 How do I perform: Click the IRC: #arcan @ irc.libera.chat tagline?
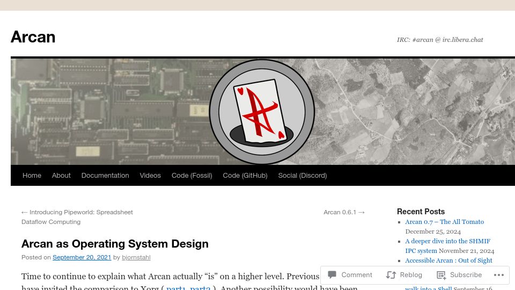(440, 40)
